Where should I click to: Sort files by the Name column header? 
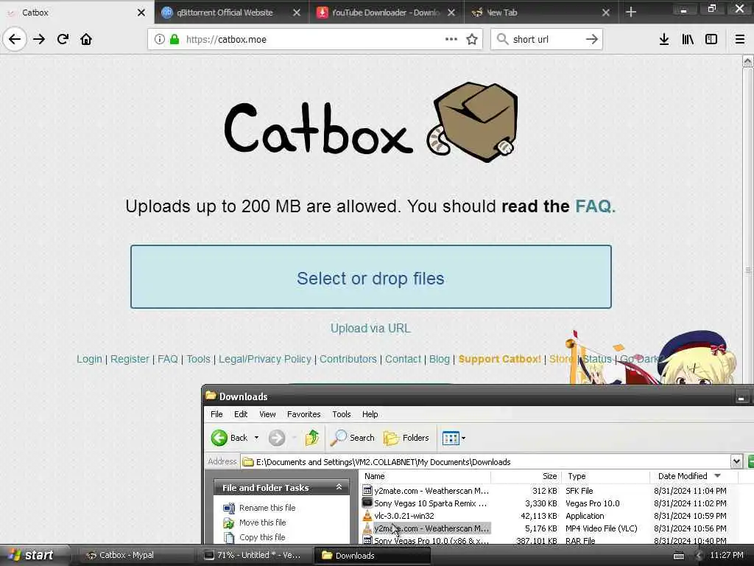(x=425, y=476)
